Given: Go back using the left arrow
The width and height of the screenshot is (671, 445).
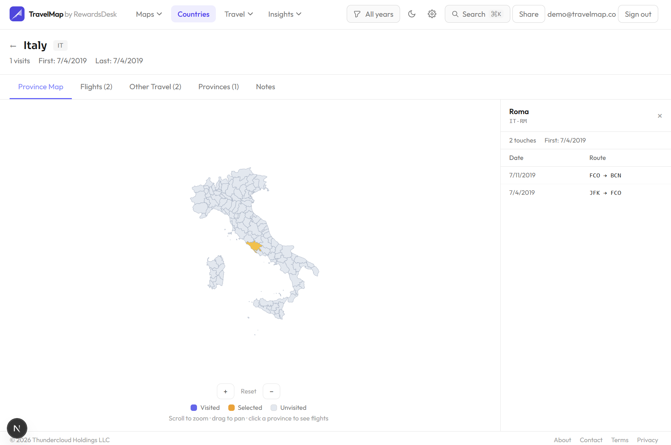Looking at the screenshot, I should [x=13, y=46].
